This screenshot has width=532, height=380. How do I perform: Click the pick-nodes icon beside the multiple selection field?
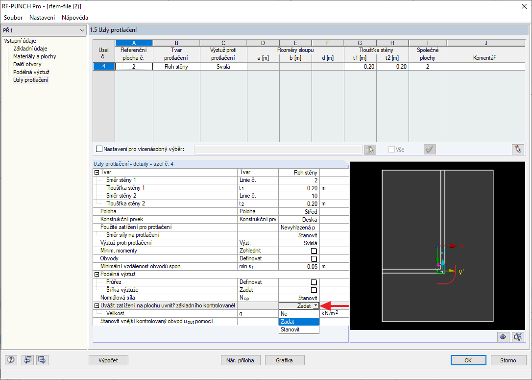370,150
